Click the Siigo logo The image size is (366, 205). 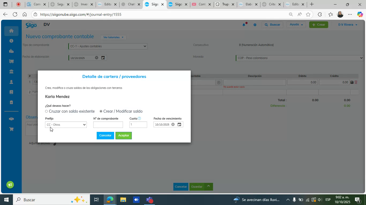point(31,25)
